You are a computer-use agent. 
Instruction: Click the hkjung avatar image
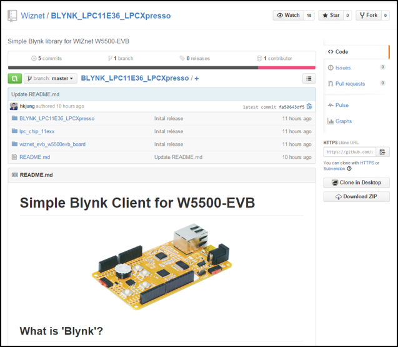point(14,106)
